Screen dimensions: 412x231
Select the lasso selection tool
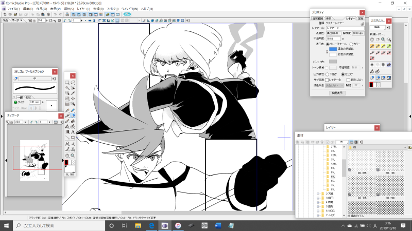coord(73,82)
